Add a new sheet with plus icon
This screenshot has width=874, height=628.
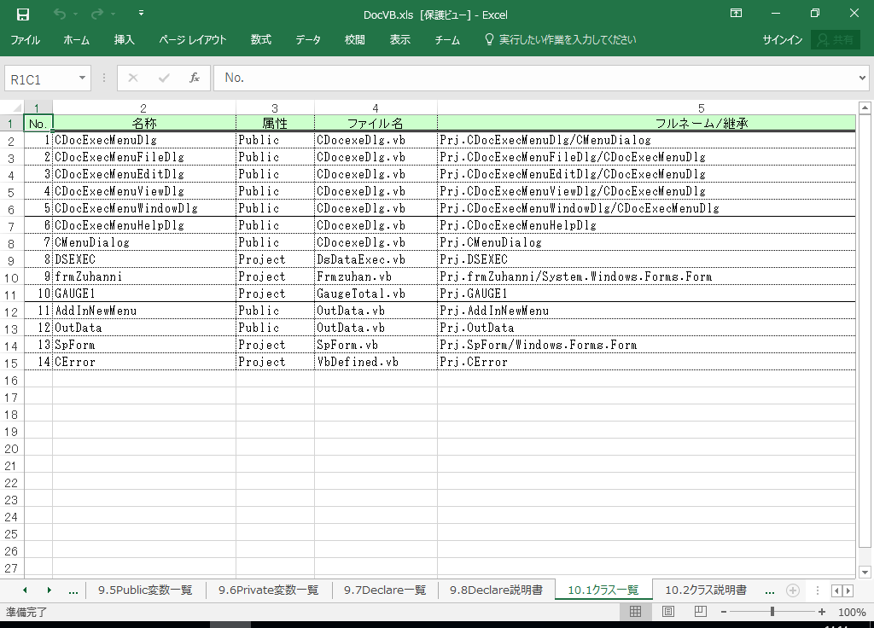pyautogui.click(x=793, y=590)
